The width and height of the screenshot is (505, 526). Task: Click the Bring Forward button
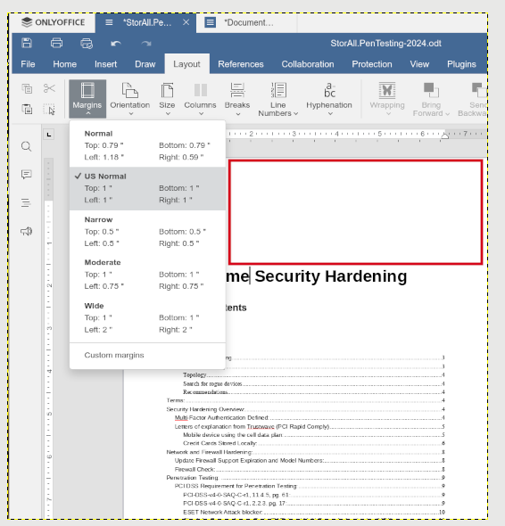tap(431, 99)
